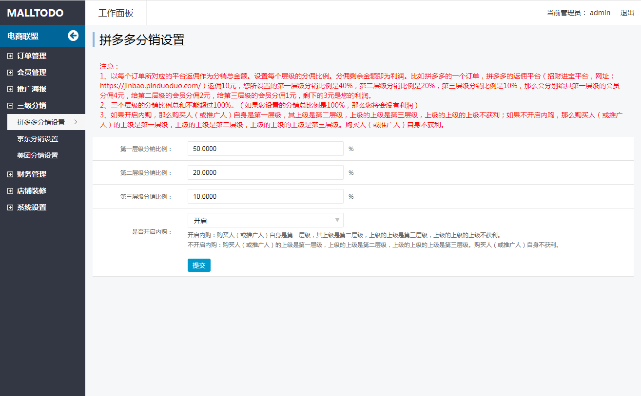The width and height of the screenshot is (641, 396).
Task: Click the 拼多多分销设置 page heading
Action: pyautogui.click(x=142, y=40)
